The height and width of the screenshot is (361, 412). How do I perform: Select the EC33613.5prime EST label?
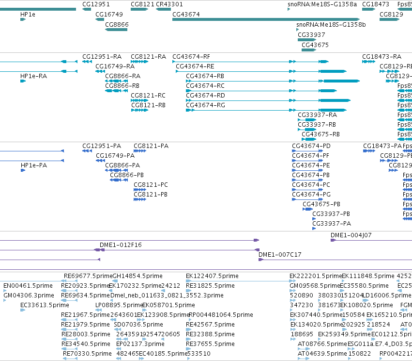click(45, 305)
